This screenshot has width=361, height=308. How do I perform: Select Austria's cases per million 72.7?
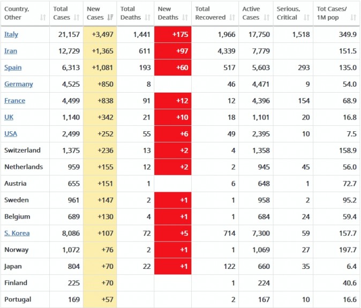point(350,184)
